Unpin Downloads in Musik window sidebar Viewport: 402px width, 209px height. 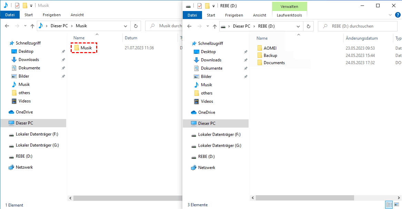coord(63,60)
